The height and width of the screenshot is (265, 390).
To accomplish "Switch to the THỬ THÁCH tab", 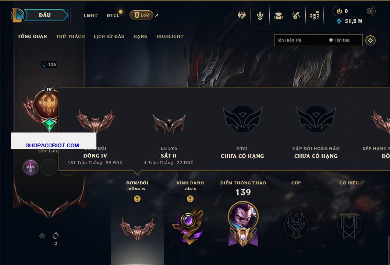I will tap(70, 36).
